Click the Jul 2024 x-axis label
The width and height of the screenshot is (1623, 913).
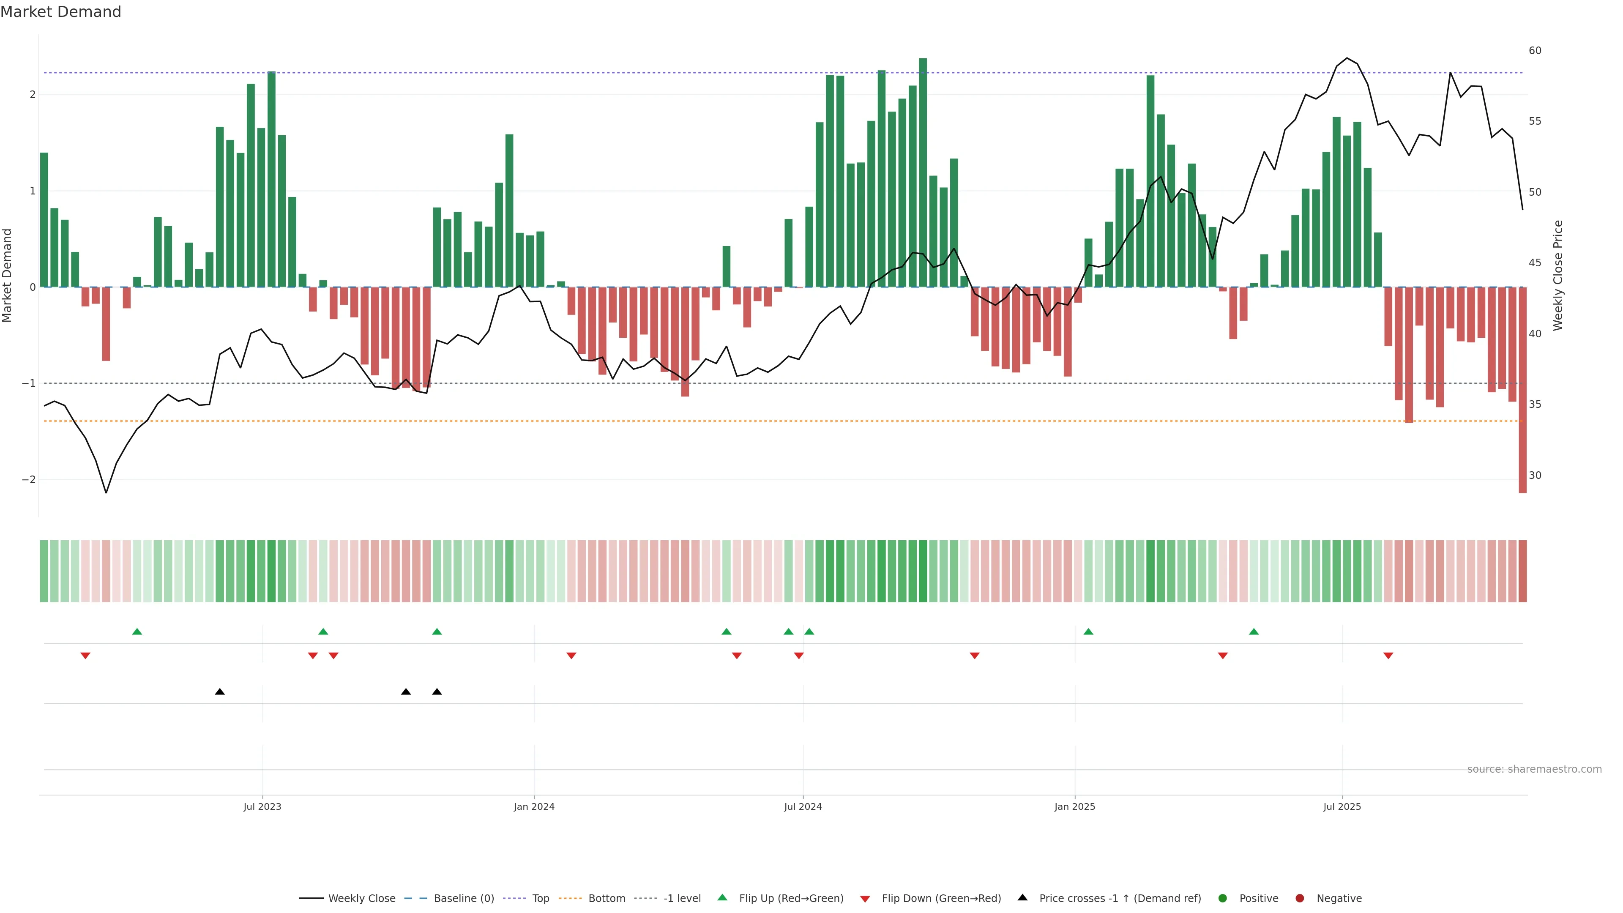803,806
